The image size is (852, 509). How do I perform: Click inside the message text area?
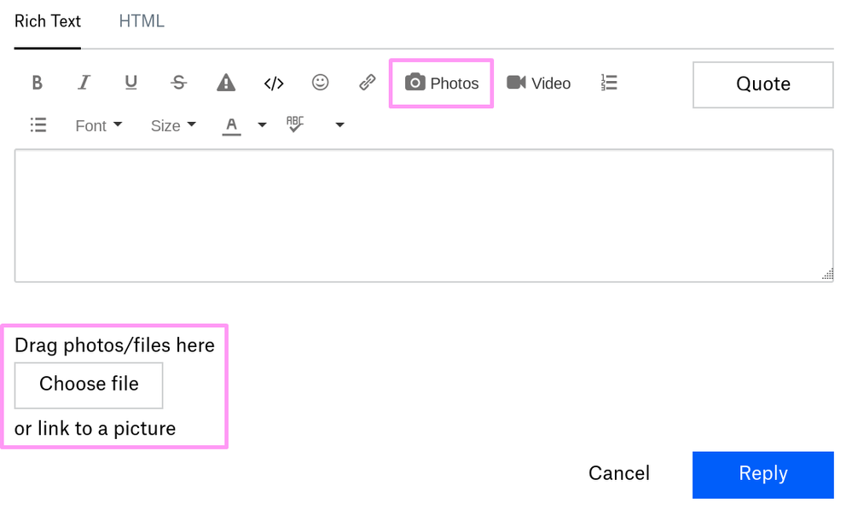click(x=423, y=216)
